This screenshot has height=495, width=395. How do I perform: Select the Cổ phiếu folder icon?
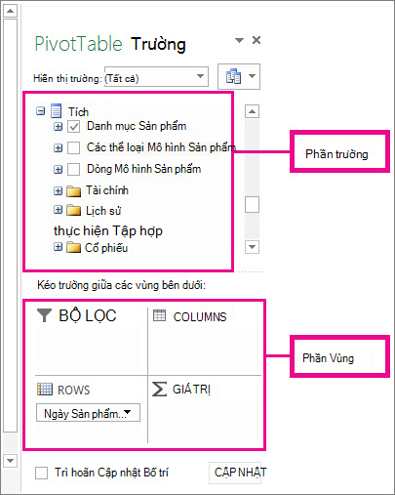click(73, 248)
